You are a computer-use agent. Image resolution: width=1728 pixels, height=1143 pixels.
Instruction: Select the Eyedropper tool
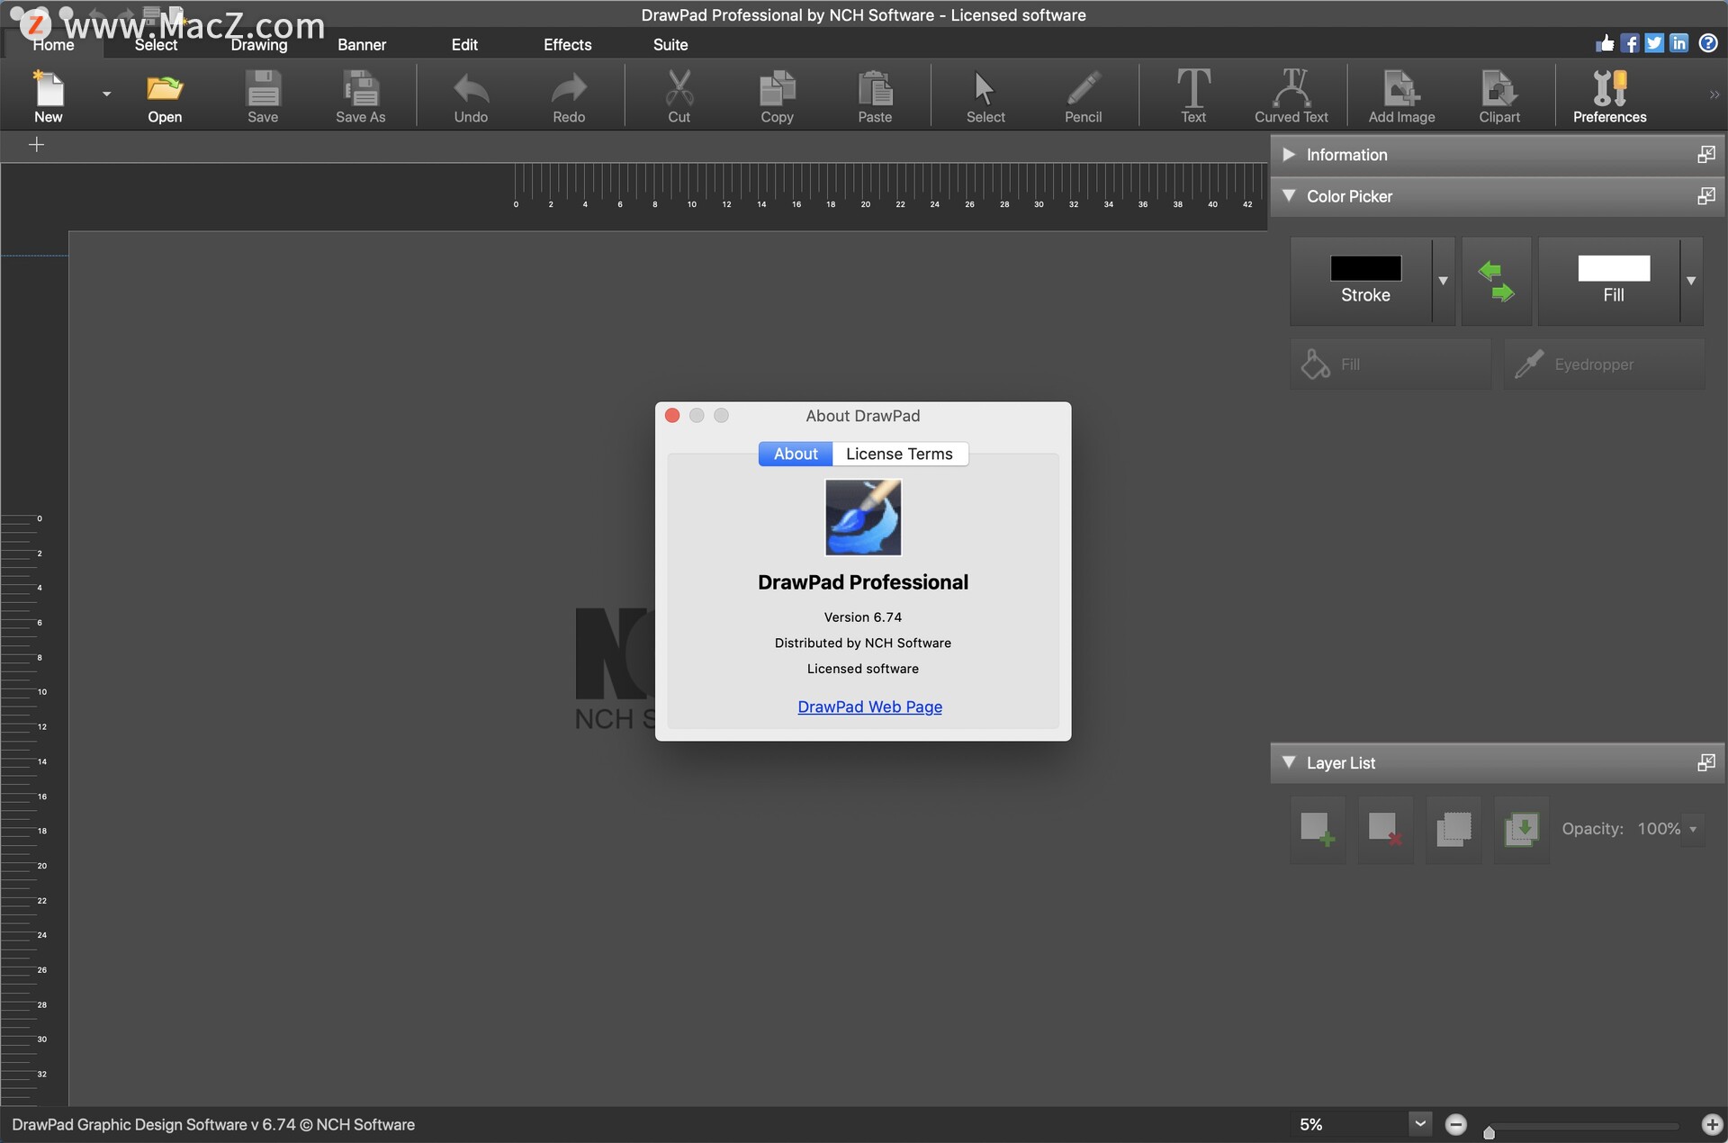tap(1604, 364)
